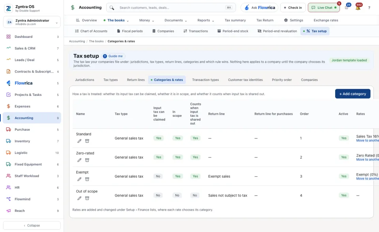Open Ask Flowrica assistant
Screen dimensions: 379x232
[259, 7]
